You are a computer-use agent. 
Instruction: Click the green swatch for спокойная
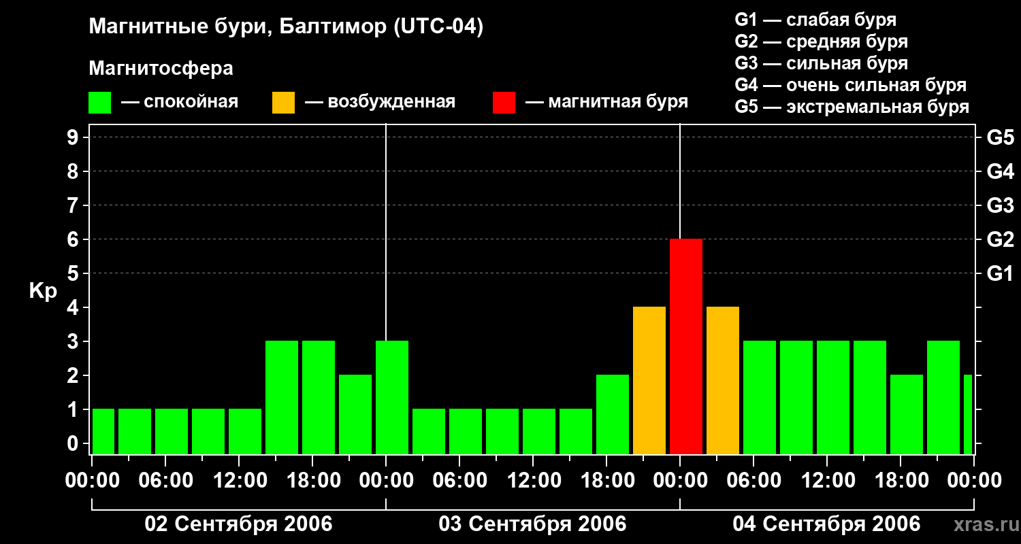click(99, 103)
